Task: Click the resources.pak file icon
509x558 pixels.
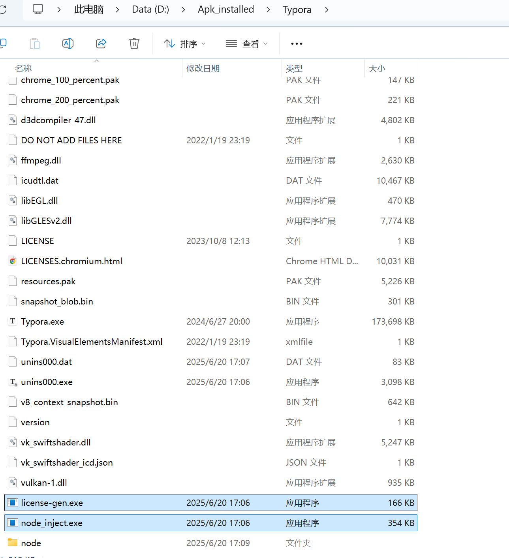Action: click(13, 281)
